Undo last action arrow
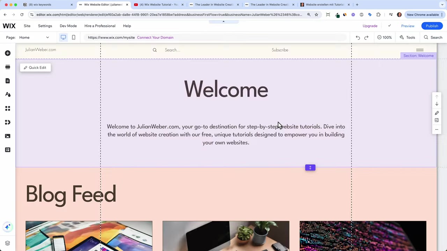This screenshot has height=251, width=447. 358,37
